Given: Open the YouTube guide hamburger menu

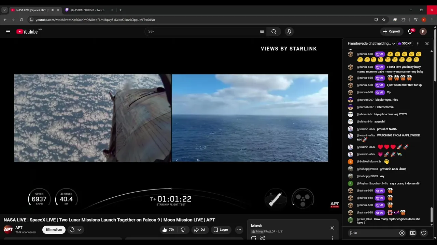Looking at the screenshot, I should 8,32.
